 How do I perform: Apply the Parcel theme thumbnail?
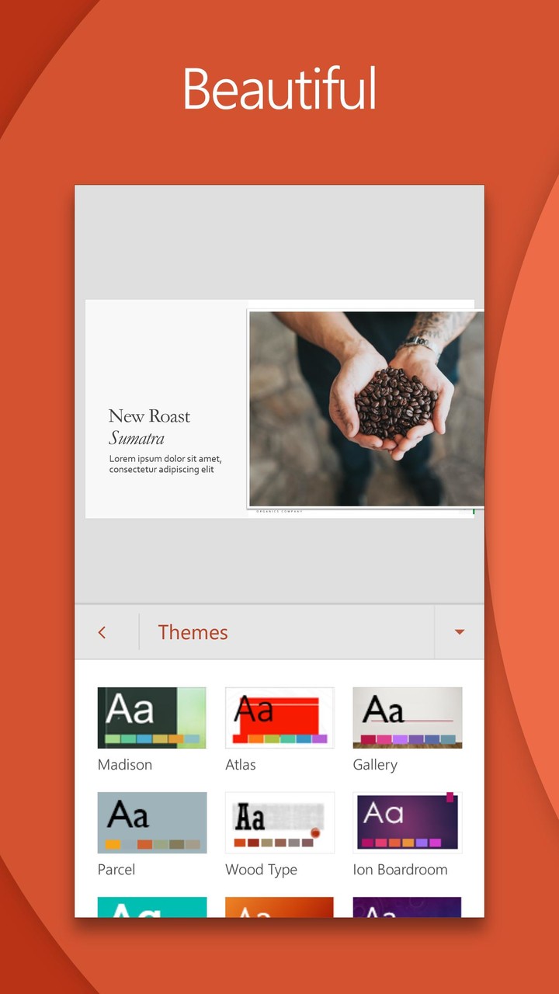[152, 822]
